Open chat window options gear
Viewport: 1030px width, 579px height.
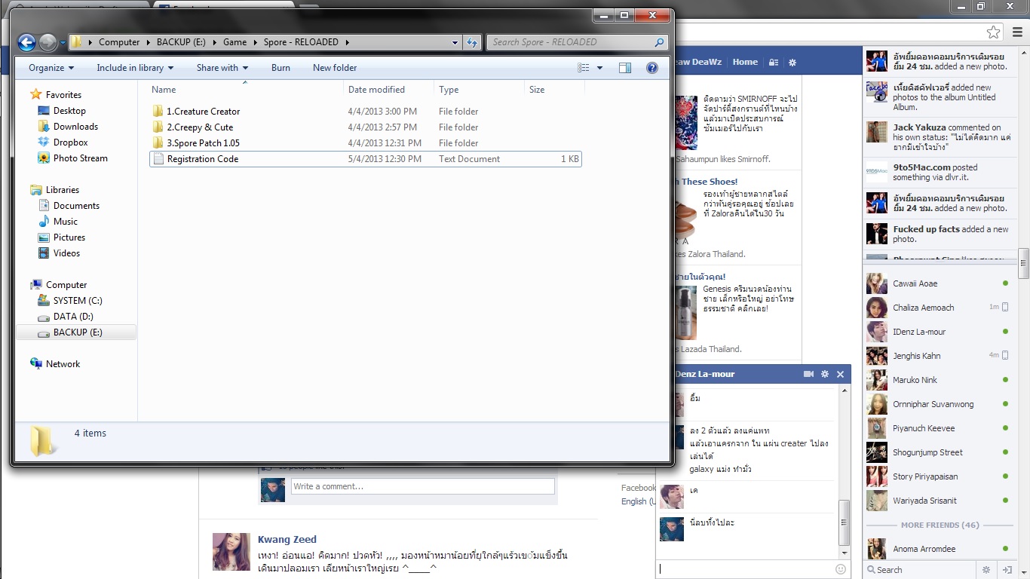tap(825, 374)
